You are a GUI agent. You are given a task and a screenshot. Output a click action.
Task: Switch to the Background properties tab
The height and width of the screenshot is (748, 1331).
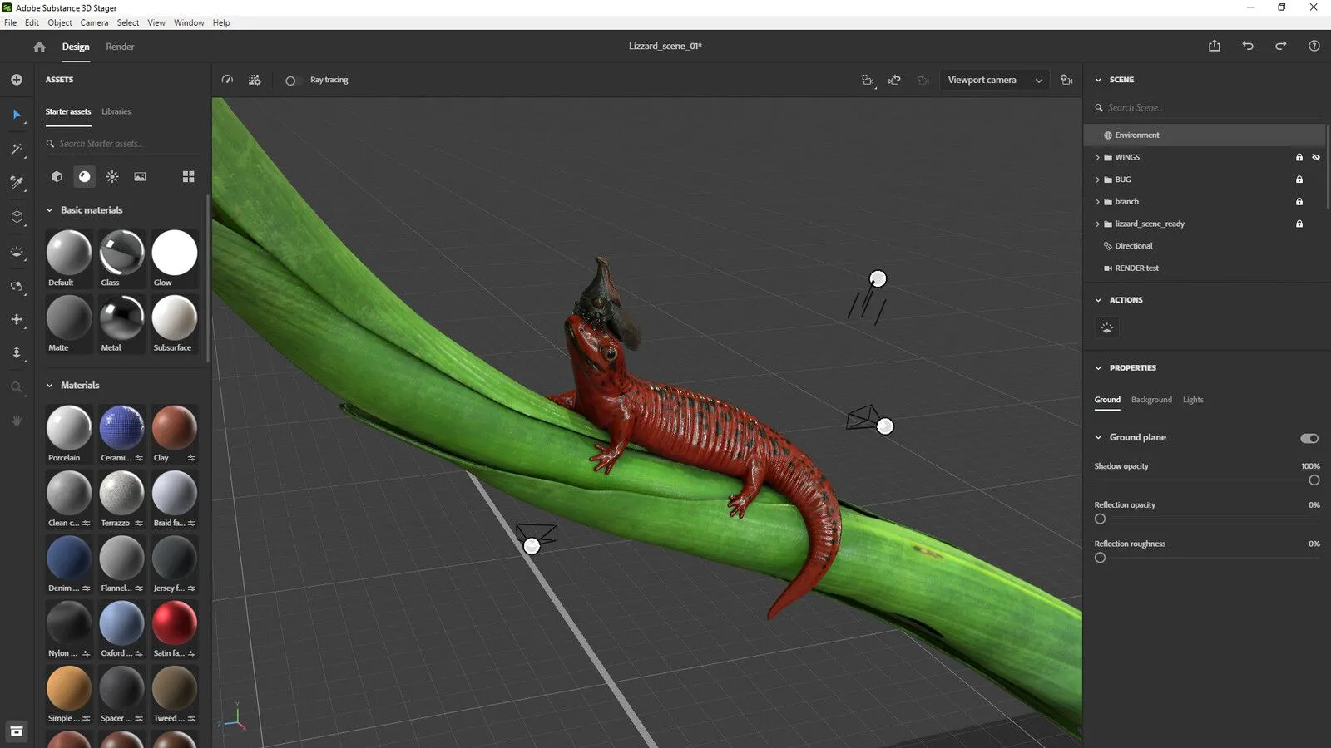coord(1151,400)
